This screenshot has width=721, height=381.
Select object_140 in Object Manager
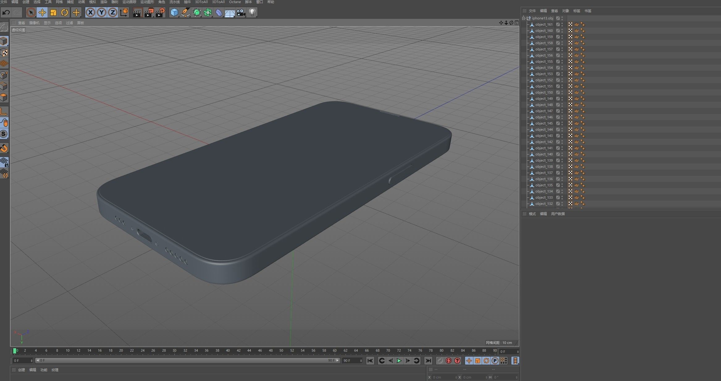(x=544, y=154)
